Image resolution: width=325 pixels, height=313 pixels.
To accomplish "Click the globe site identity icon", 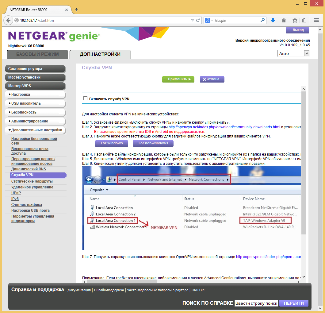I will click(17, 20).
